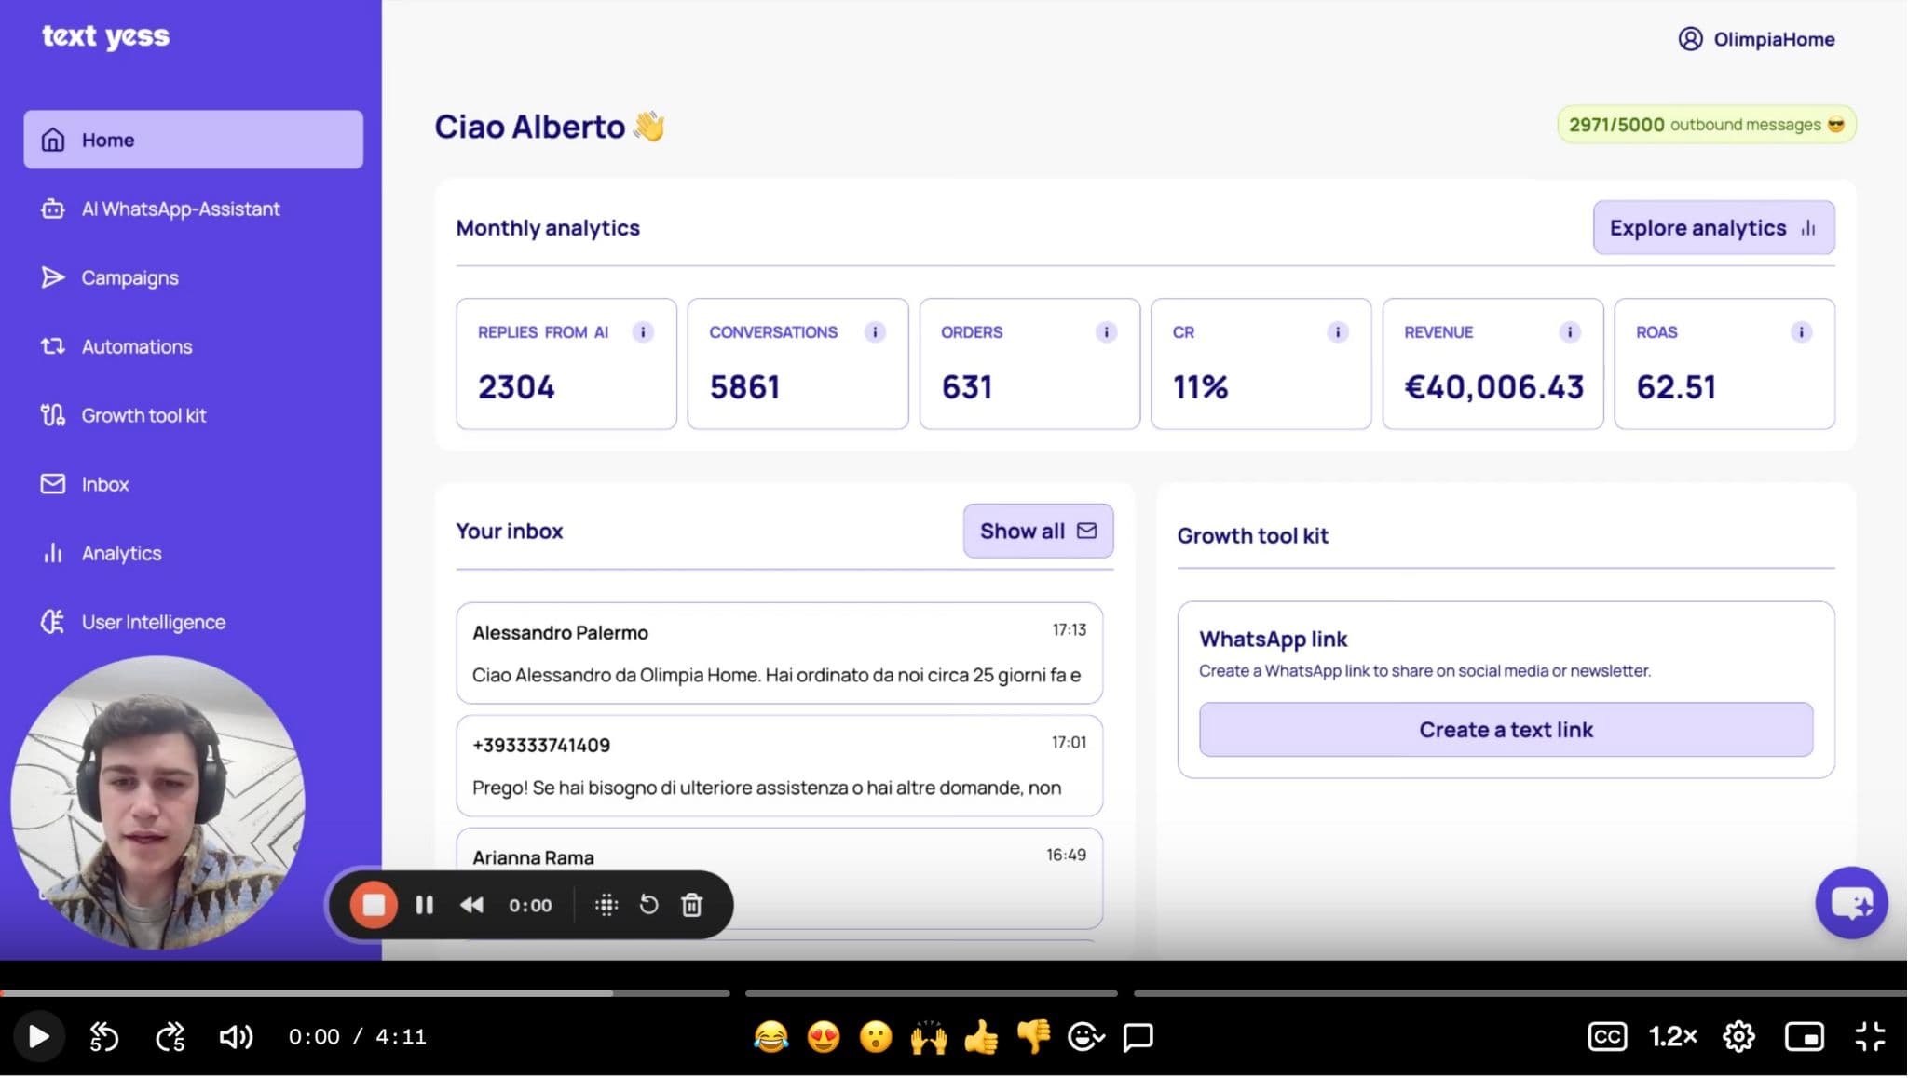Click the trash icon to delete the recording
Viewport: 1908px width, 1078px height.
pyautogui.click(x=691, y=905)
